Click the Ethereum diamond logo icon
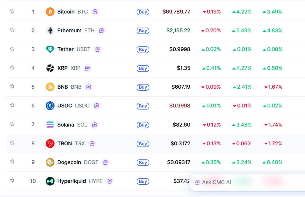 pyautogui.click(x=50, y=31)
